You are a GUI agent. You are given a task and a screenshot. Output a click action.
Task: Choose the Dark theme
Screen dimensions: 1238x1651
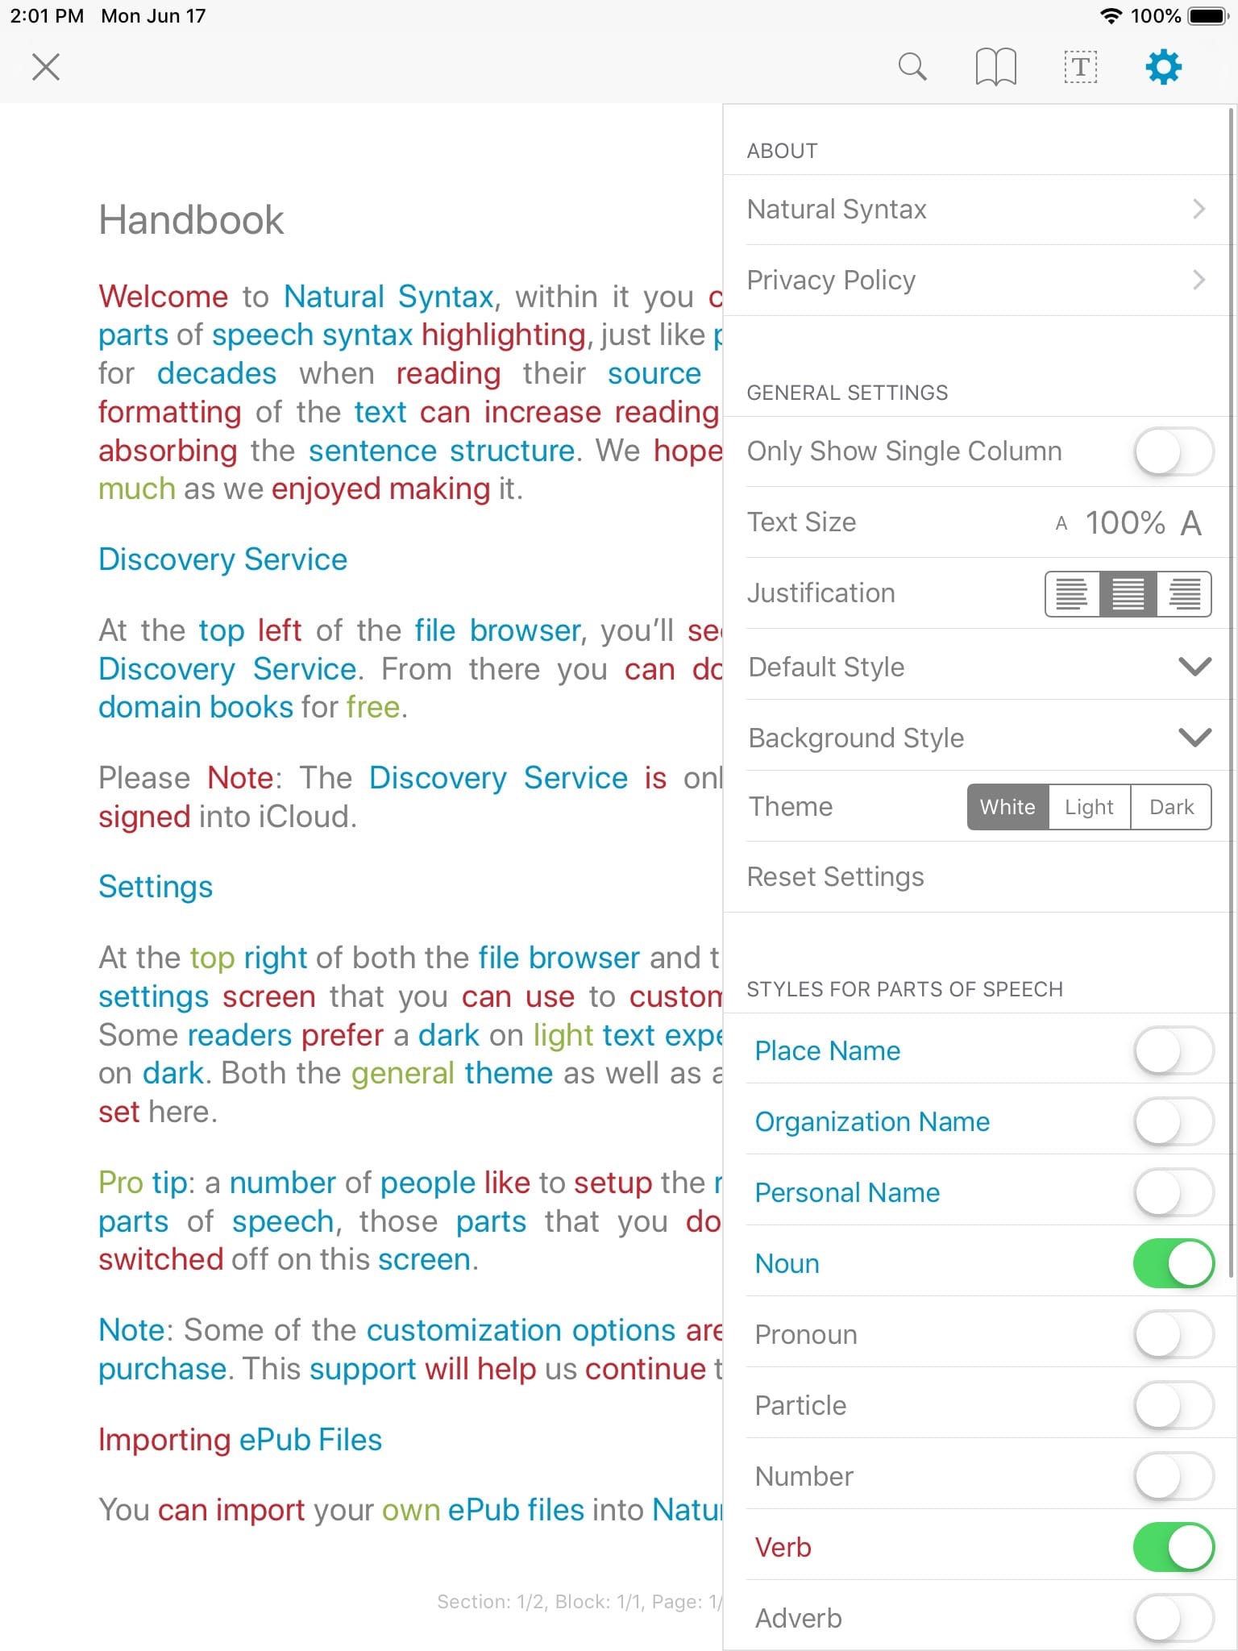point(1171,807)
